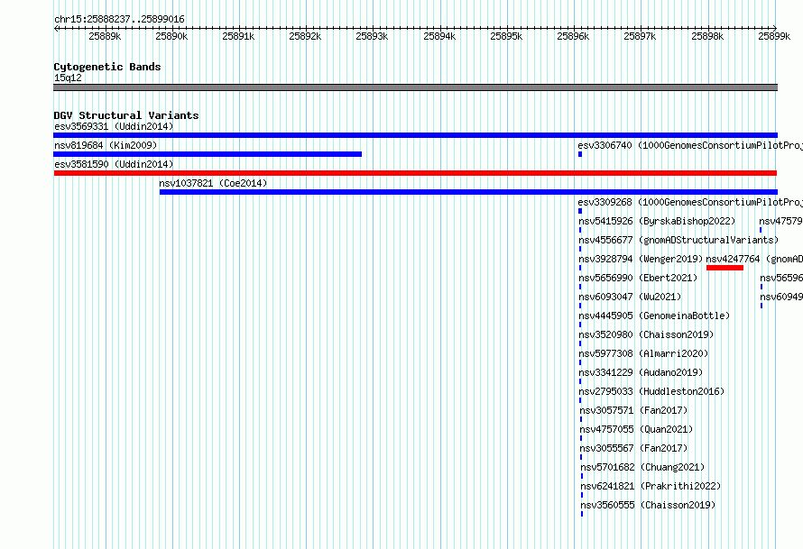
Task: Click the blue bar under nsv819684
Action: pos(208,154)
